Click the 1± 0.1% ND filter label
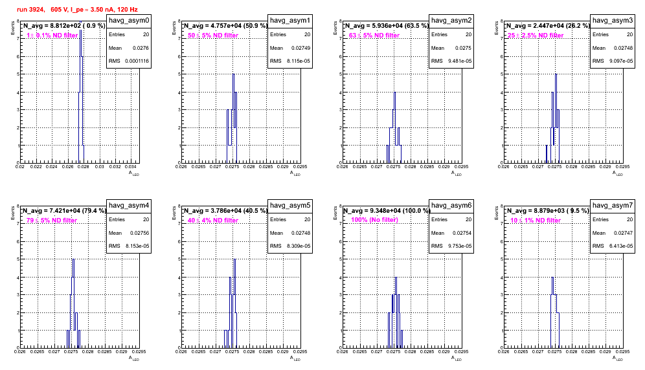 [x=52, y=36]
